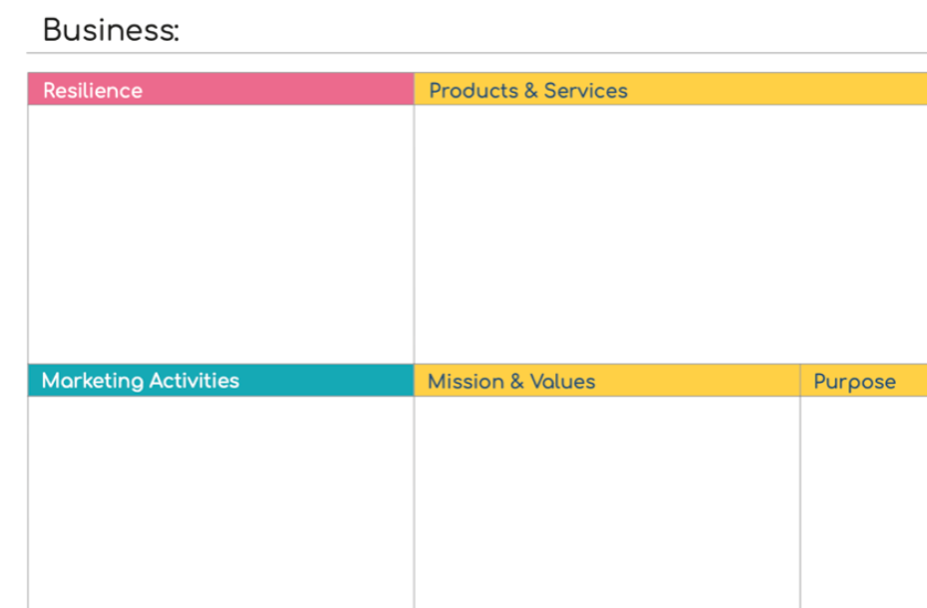Click the empty teal area right of Marketing Activities
927x608 pixels.
click(x=327, y=381)
